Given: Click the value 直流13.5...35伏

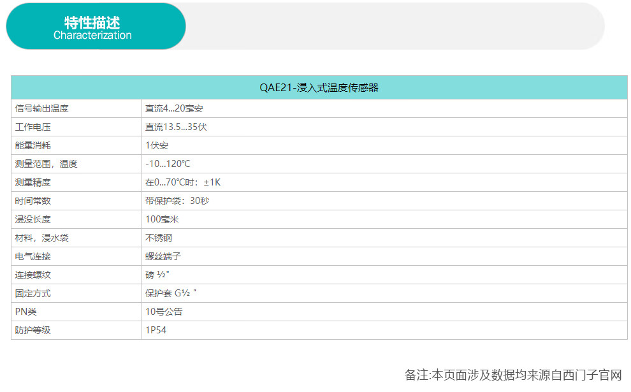Looking at the screenshot, I should [176, 127].
